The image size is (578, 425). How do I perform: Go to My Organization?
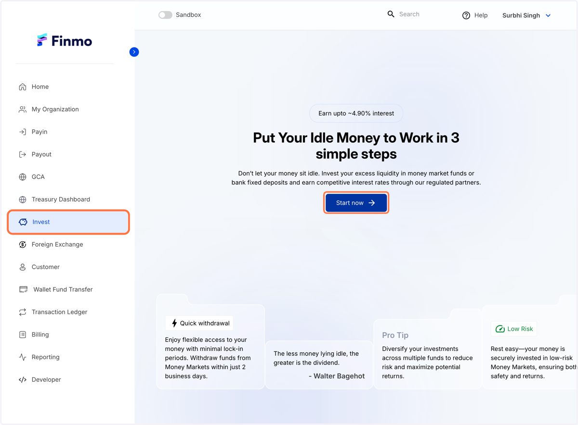point(68,110)
